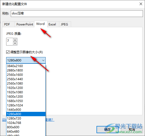Image resolution: width=145 pixels, height=136 pixels.
Task: Pick the 2560x1440 resolution
Action: pyautogui.click(x=26, y=79)
